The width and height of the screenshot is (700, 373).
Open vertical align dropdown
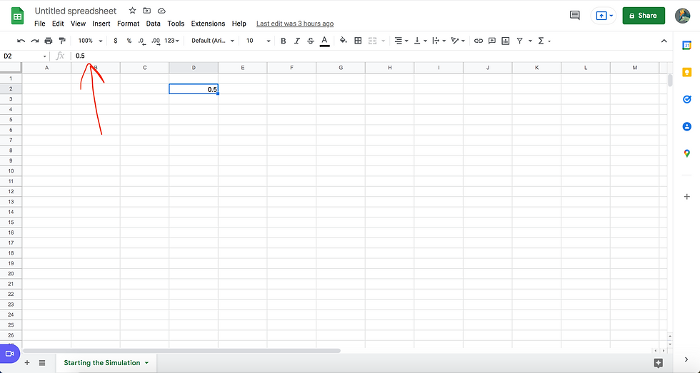click(420, 41)
